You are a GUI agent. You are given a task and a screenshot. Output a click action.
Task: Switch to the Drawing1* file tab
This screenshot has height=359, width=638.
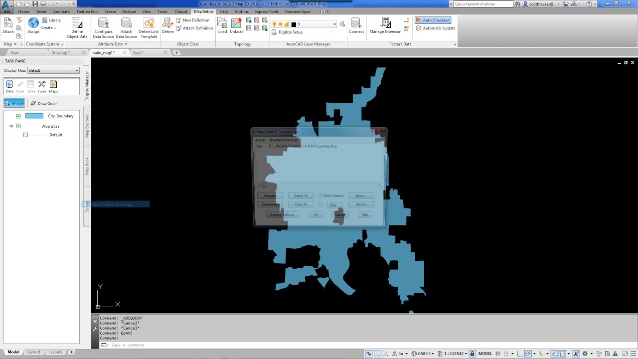pos(61,53)
